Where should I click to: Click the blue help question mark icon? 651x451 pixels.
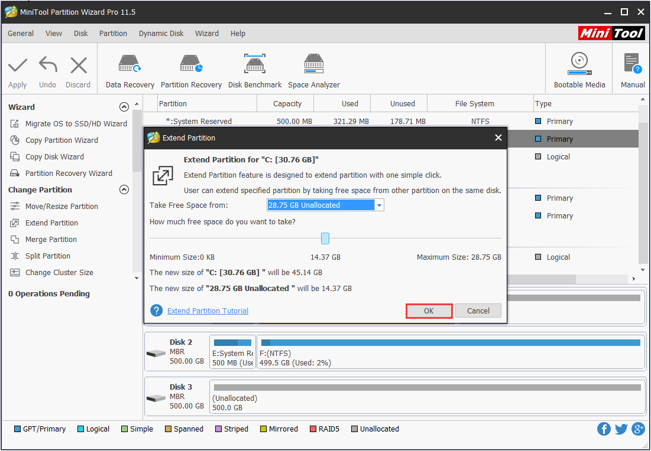[157, 311]
